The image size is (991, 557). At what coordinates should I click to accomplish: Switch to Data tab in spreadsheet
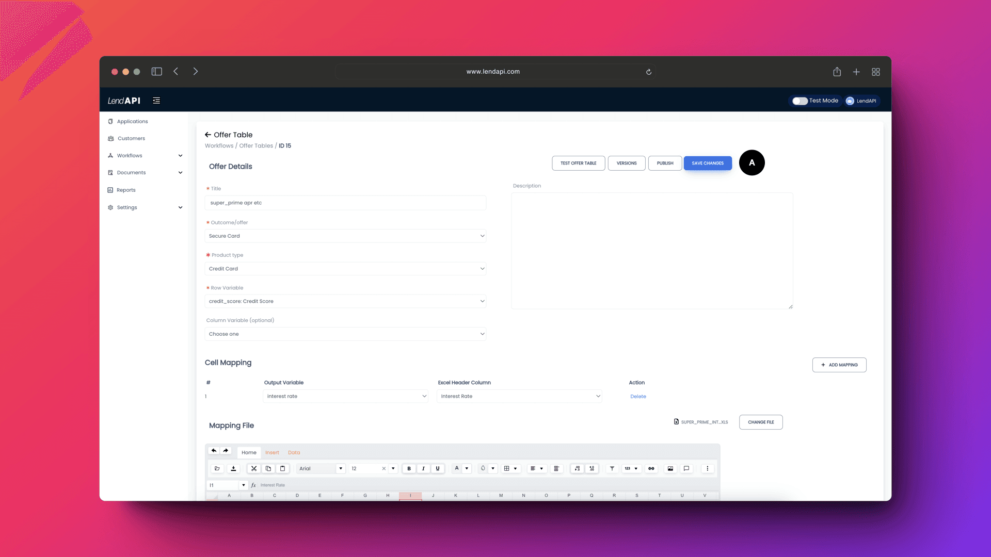pos(293,452)
